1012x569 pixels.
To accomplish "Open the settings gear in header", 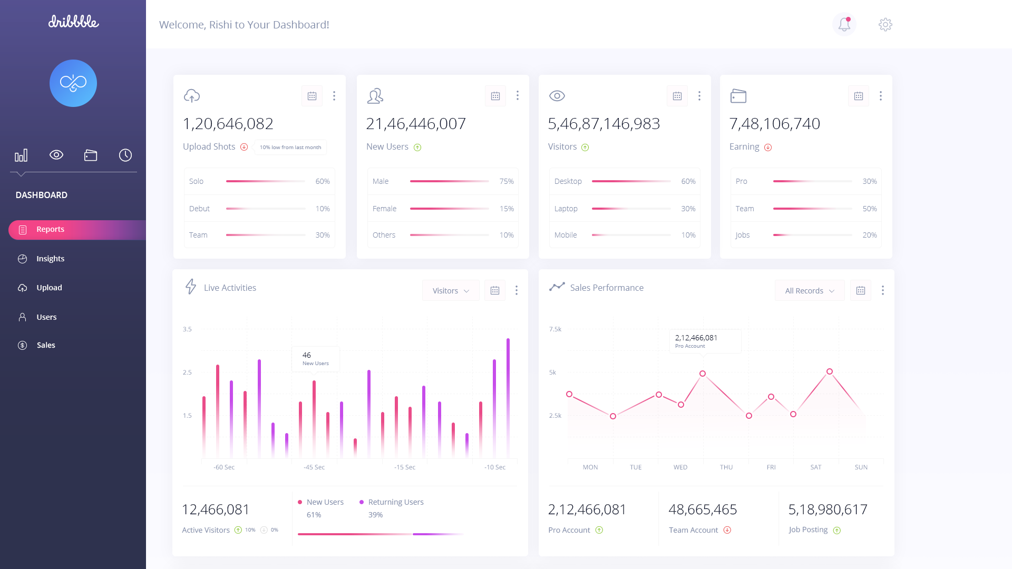I will pyautogui.click(x=885, y=24).
